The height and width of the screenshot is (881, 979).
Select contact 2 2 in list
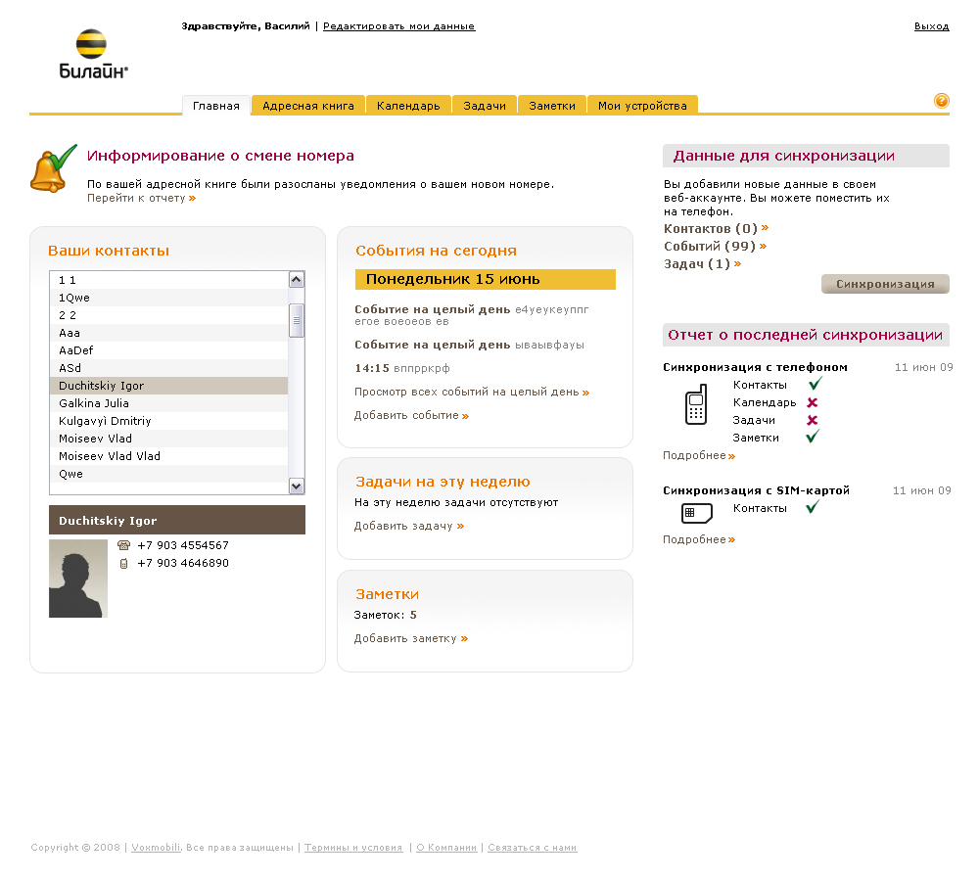(x=168, y=315)
